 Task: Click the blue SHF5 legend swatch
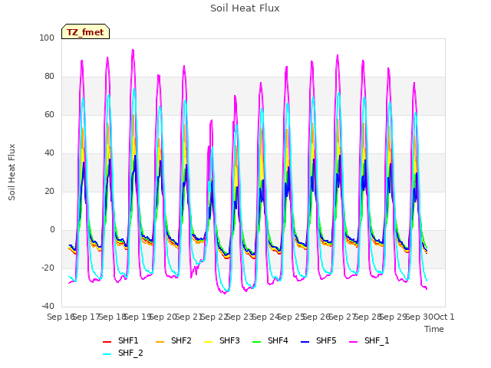pos(305,342)
